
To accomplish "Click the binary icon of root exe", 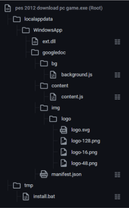I will point(8,8).
